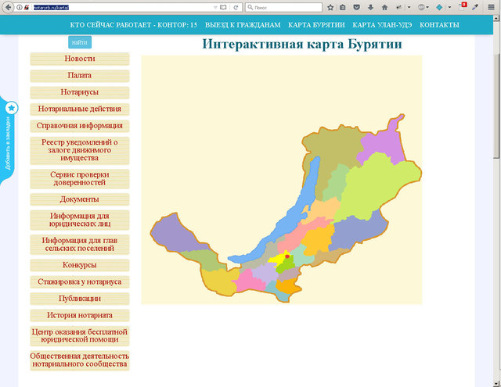The height and width of the screenshot is (387, 501).
Task: Open the browser hamburger menu
Action: click(x=492, y=6)
